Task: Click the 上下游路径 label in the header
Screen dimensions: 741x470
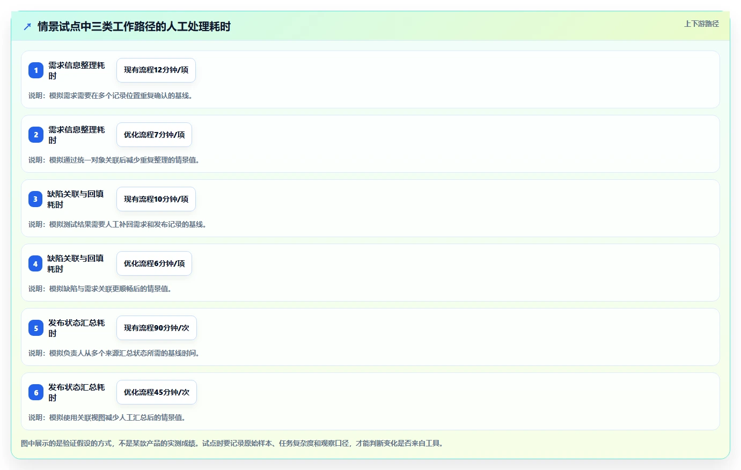Action: [x=701, y=24]
